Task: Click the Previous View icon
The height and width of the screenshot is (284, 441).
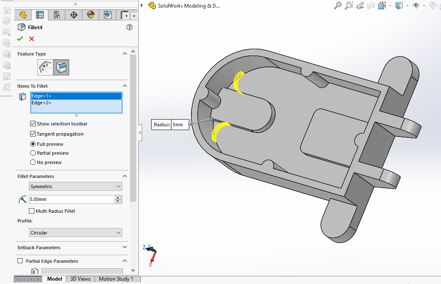Action: (360, 6)
